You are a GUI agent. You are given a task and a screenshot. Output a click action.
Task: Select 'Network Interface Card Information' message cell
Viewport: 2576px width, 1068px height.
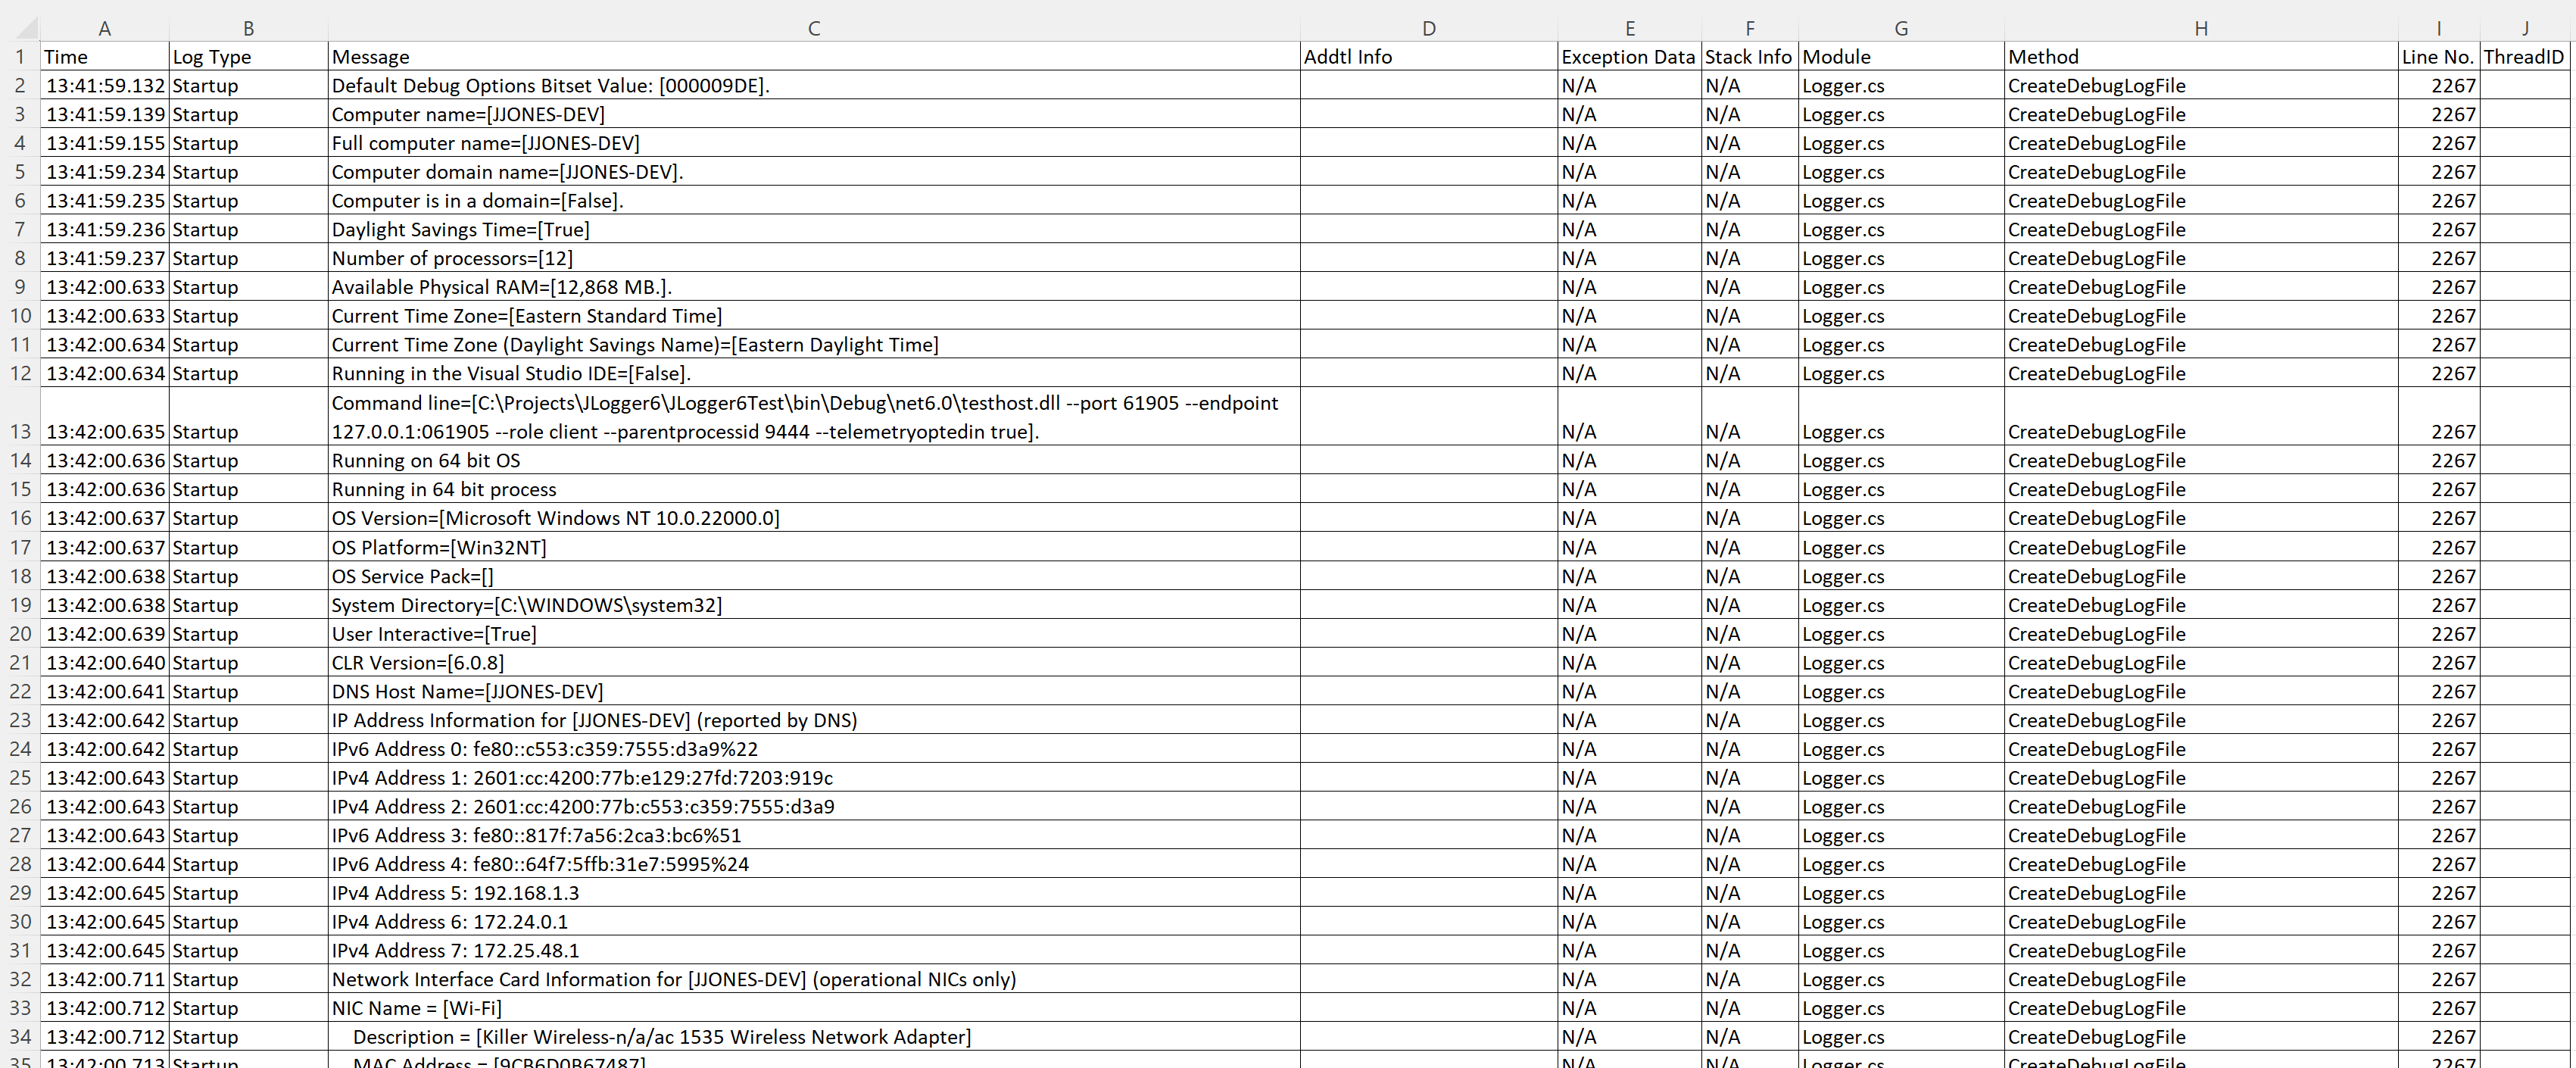(x=814, y=980)
